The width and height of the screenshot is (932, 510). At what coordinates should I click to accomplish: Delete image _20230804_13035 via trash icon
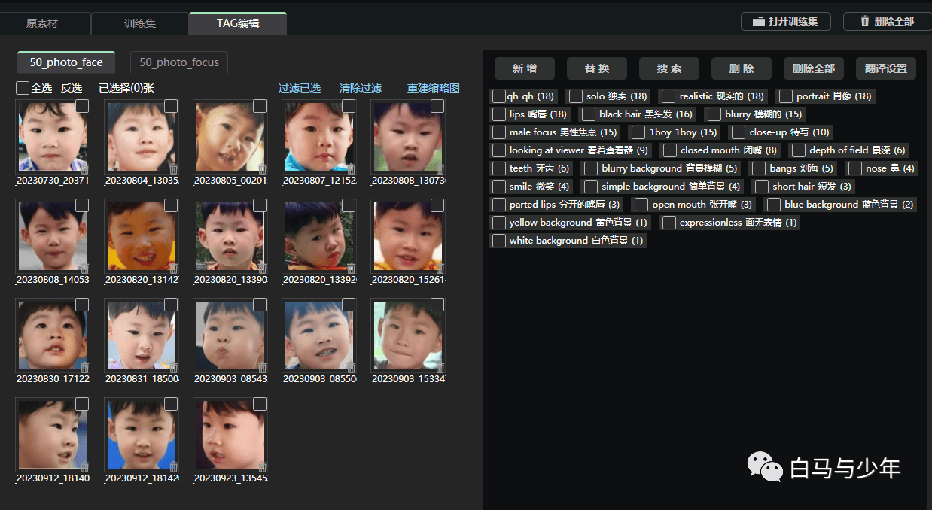(x=173, y=169)
